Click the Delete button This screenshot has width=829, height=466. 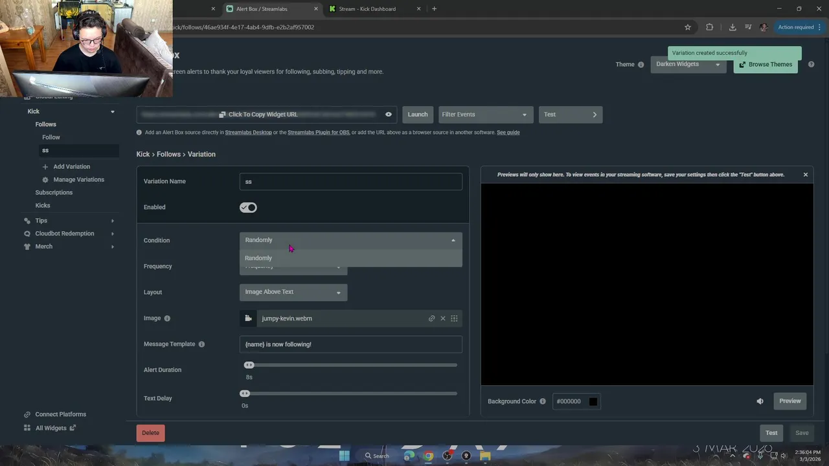click(150, 433)
